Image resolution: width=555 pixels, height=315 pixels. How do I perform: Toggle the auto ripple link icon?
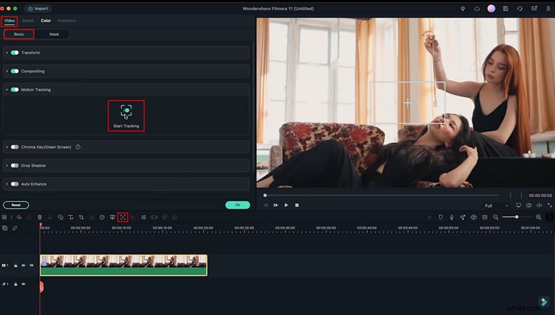click(x=15, y=228)
